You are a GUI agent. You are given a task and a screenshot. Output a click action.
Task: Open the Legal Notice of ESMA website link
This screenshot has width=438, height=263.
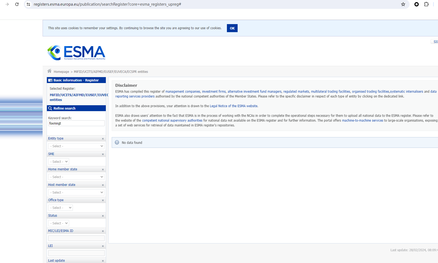233,106
